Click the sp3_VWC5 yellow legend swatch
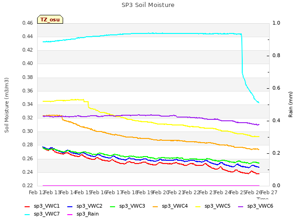 [198, 206]
